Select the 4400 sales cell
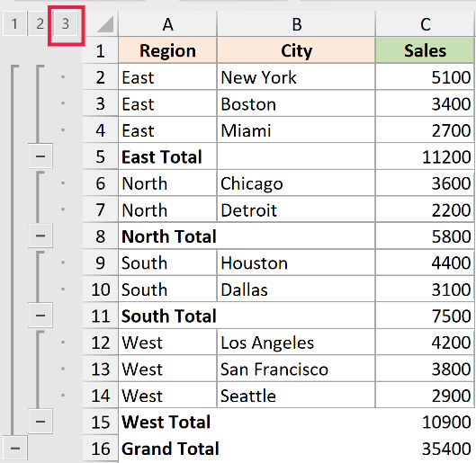The image size is (476, 463). click(x=425, y=263)
